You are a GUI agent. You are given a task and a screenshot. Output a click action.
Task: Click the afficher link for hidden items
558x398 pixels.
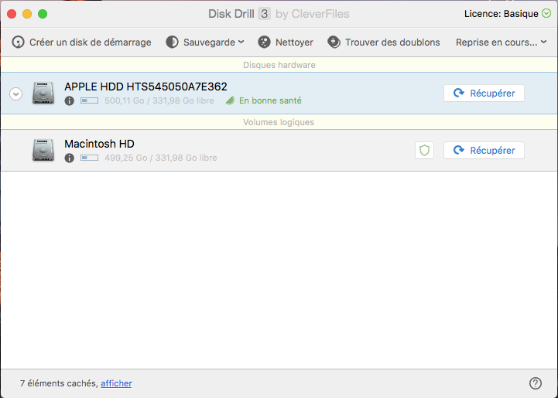coord(116,383)
